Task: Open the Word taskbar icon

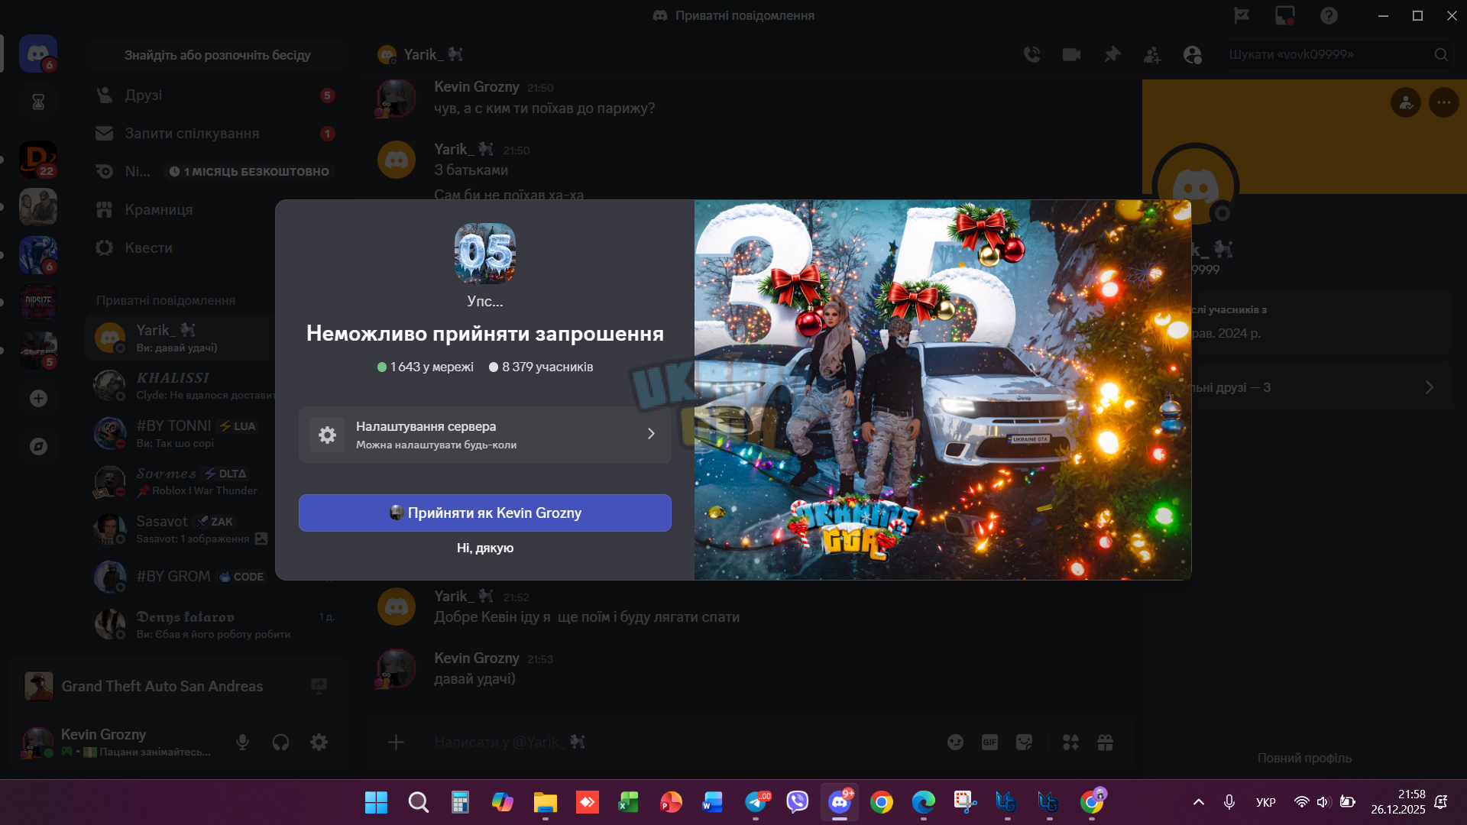Action: point(712,802)
